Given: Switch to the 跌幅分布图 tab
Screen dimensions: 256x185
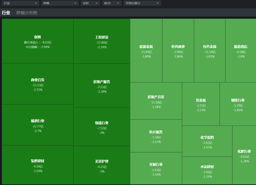Looking at the screenshot, I should coord(27,13).
